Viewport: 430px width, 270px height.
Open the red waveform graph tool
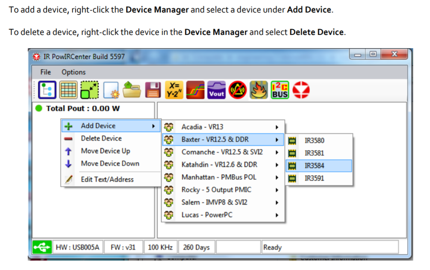(195, 90)
